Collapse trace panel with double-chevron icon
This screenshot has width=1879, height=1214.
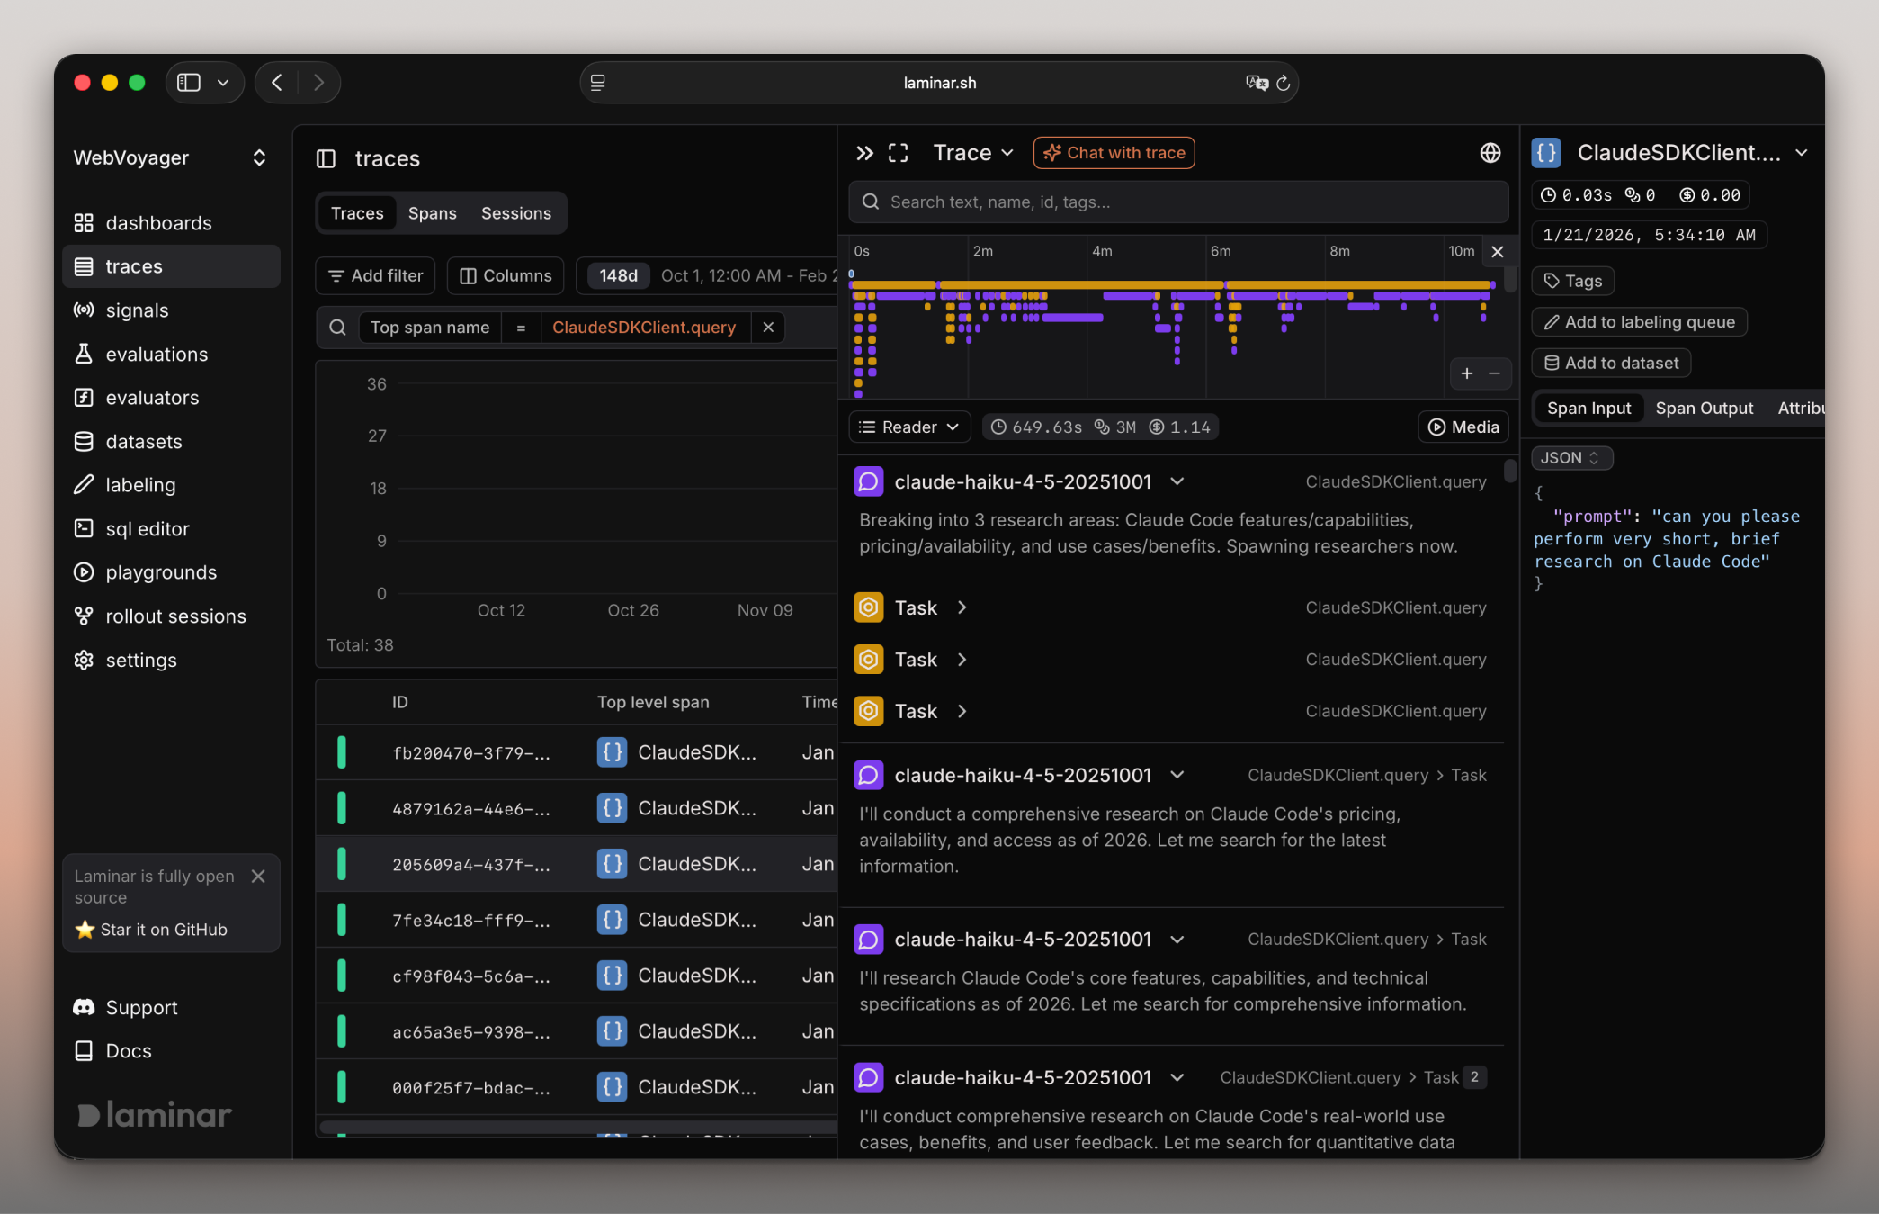click(864, 153)
